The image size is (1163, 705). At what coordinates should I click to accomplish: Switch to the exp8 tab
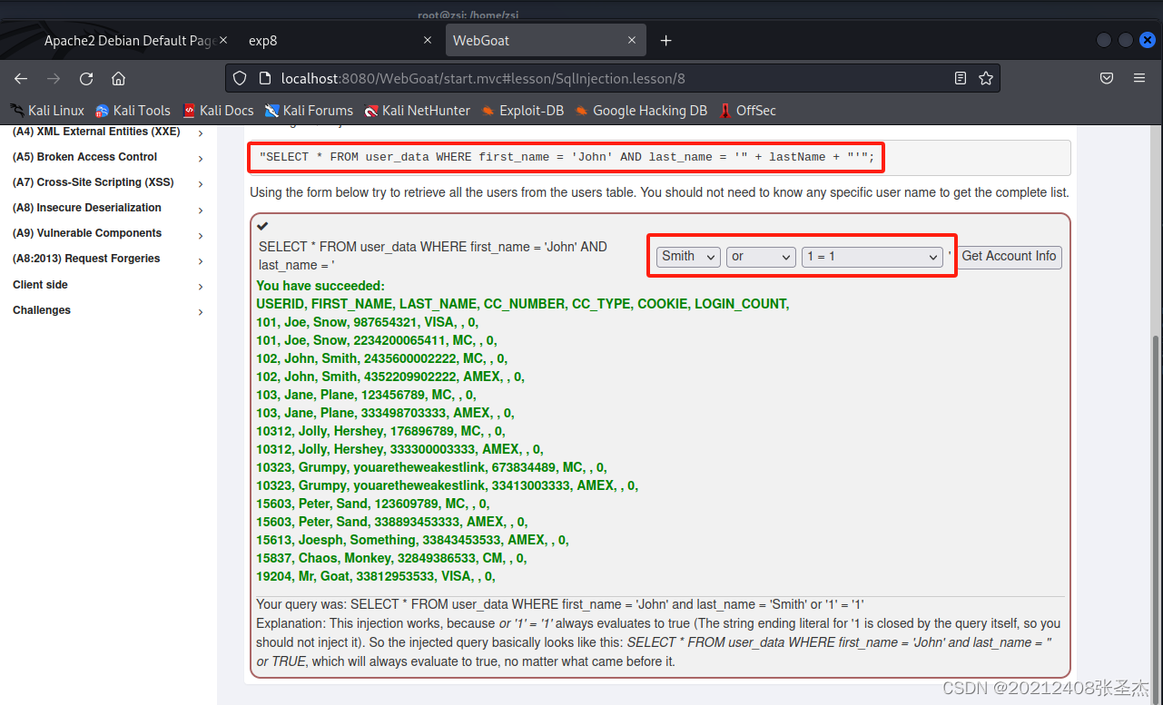[340, 41]
